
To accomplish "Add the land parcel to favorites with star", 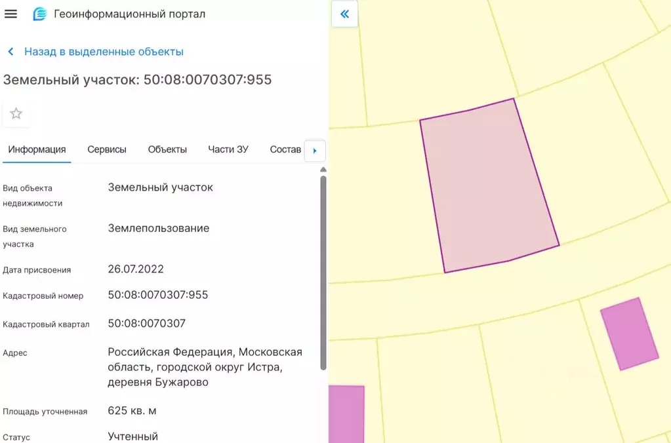I will pyautogui.click(x=16, y=114).
